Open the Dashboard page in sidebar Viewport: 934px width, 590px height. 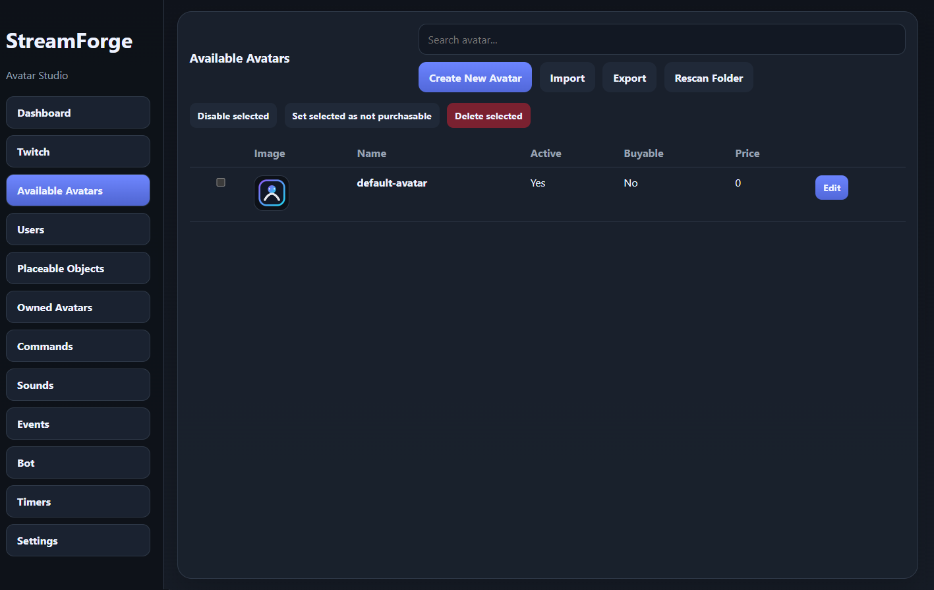coord(78,113)
